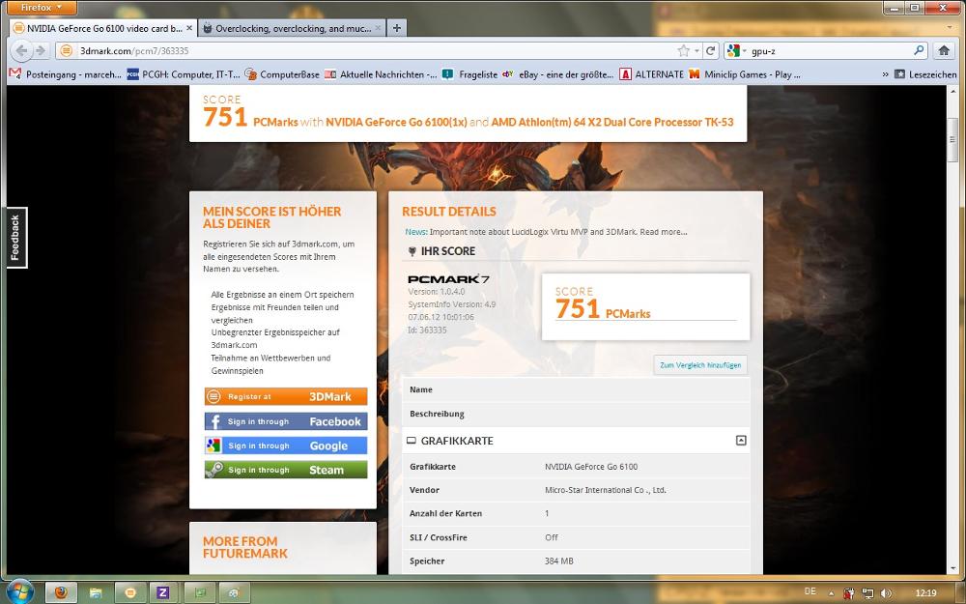Open the ComputerBase bookmark

coord(282,74)
